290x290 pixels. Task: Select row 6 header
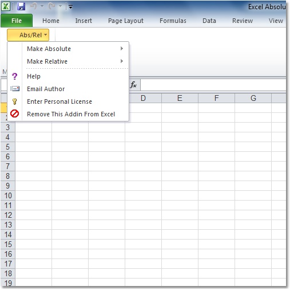pos(7,156)
